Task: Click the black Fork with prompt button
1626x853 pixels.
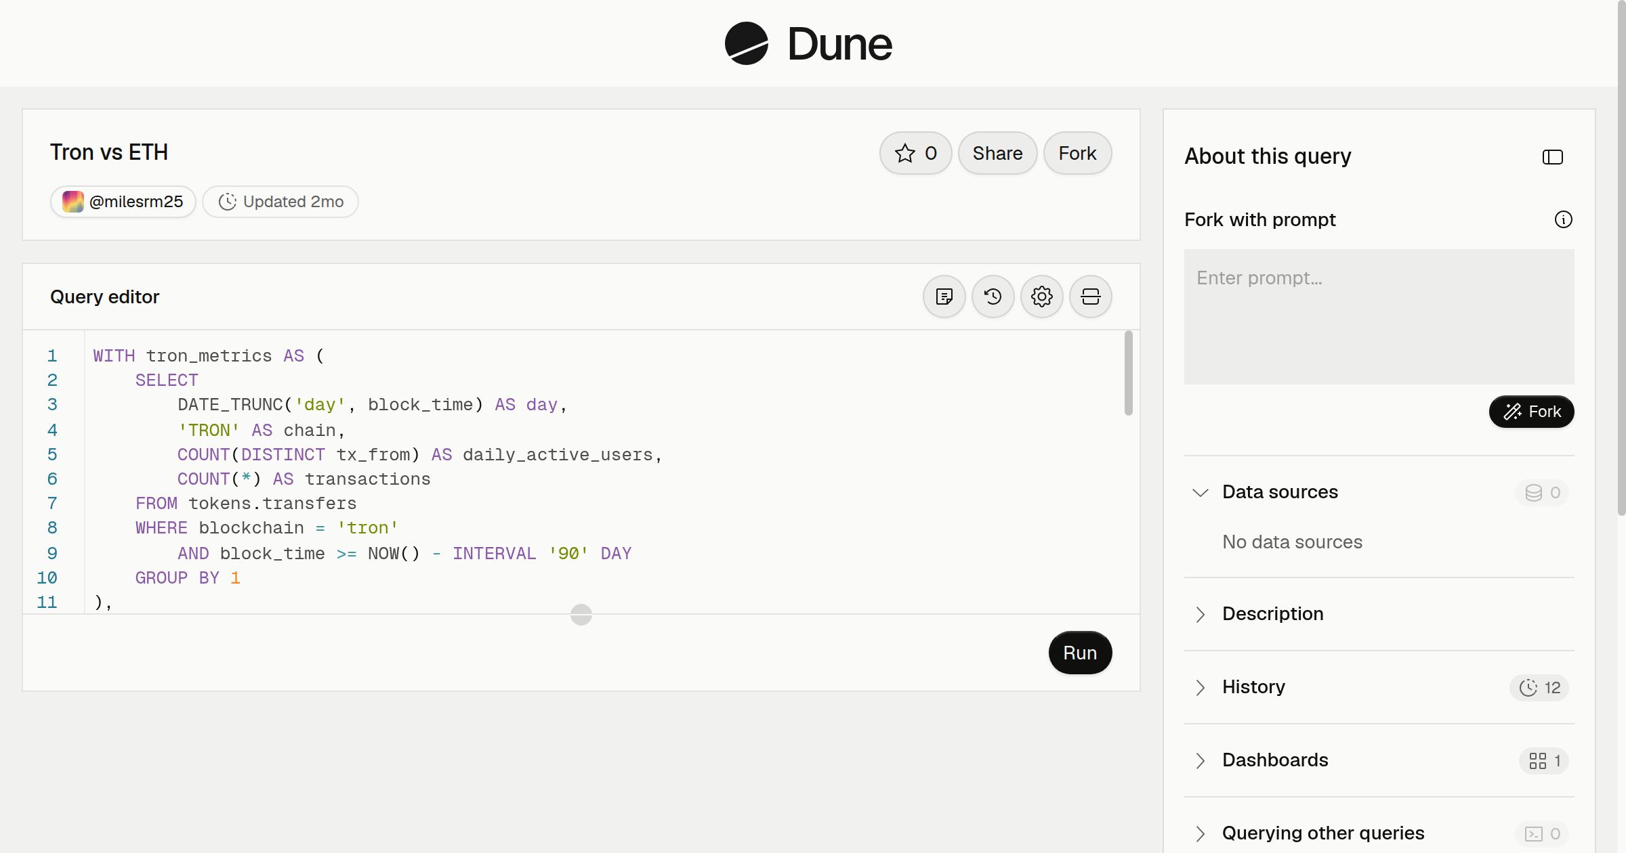Action: pos(1531,412)
